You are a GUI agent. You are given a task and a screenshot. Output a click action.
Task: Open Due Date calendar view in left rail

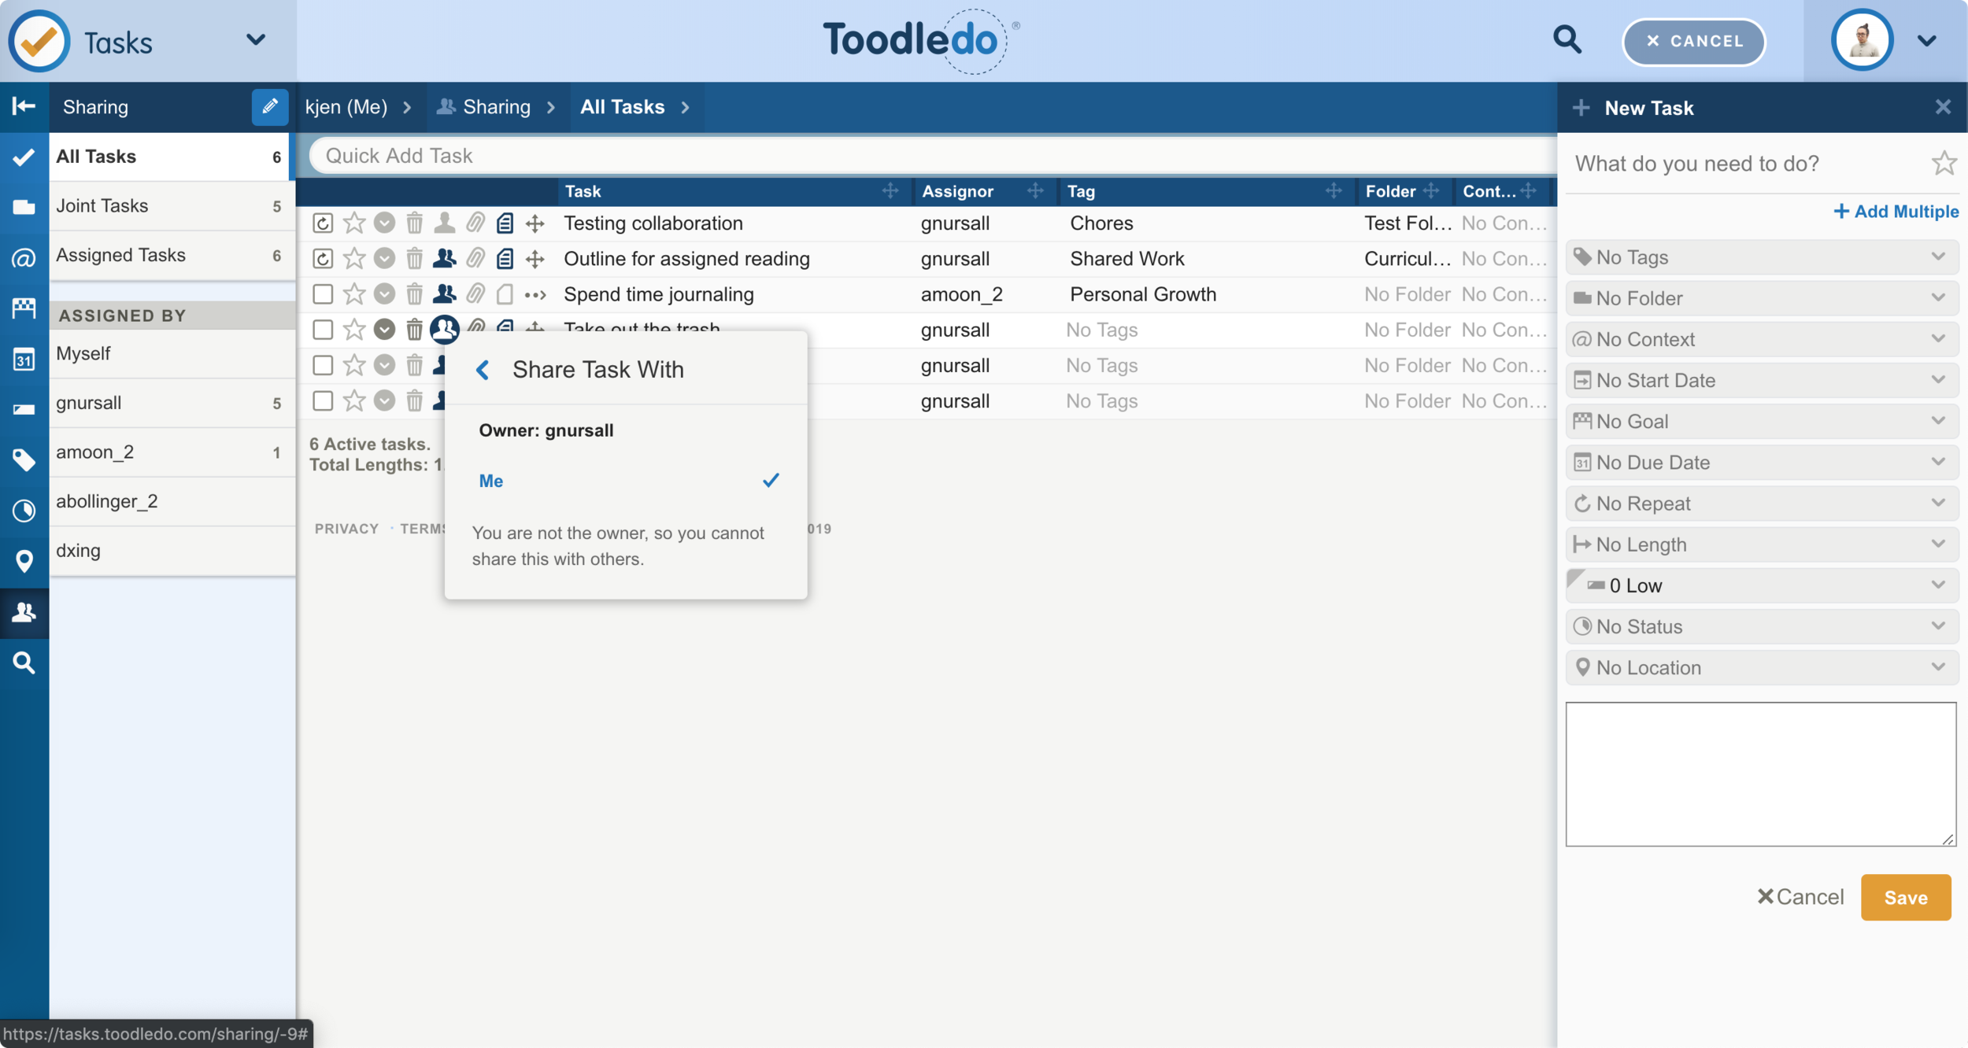click(x=24, y=359)
